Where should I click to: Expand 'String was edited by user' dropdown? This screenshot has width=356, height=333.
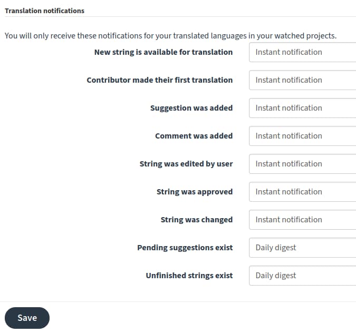(302, 164)
